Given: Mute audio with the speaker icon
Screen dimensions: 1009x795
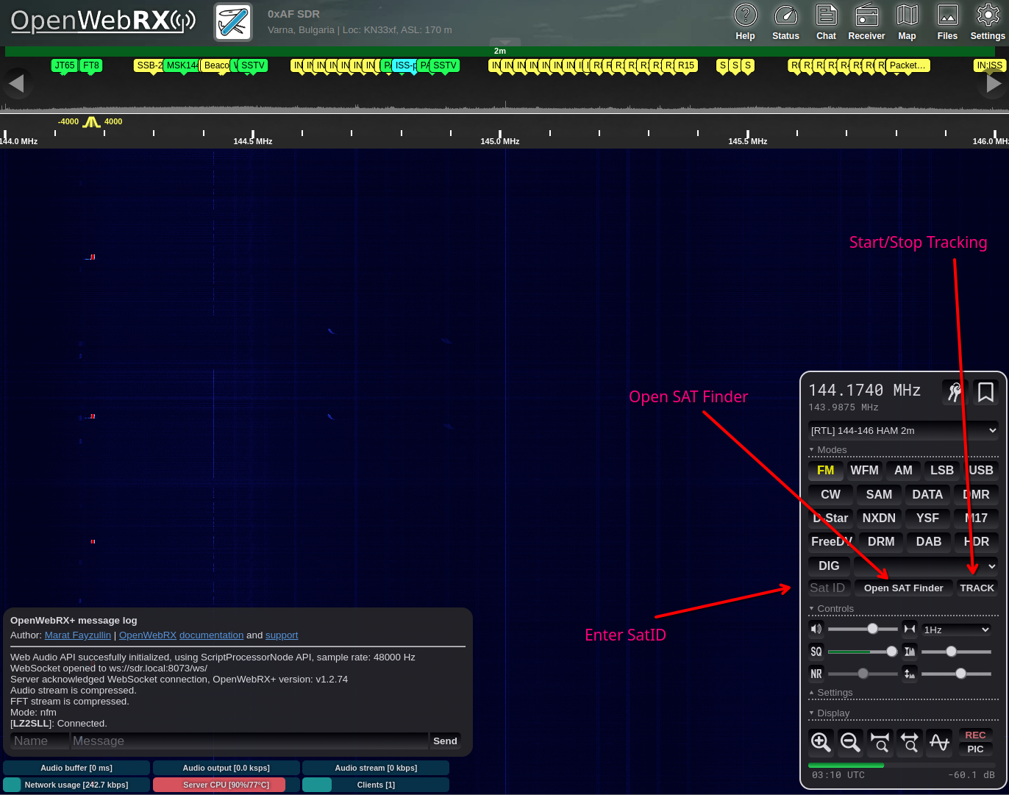Looking at the screenshot, I should (x=816, y=629).
